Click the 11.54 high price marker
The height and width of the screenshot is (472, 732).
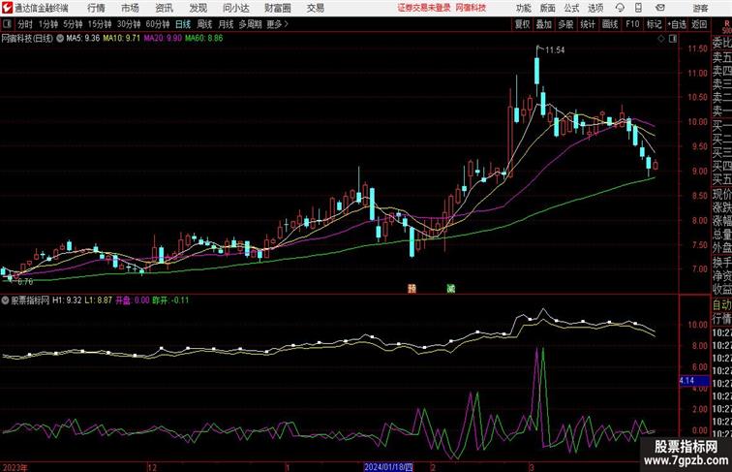point(555,50)
